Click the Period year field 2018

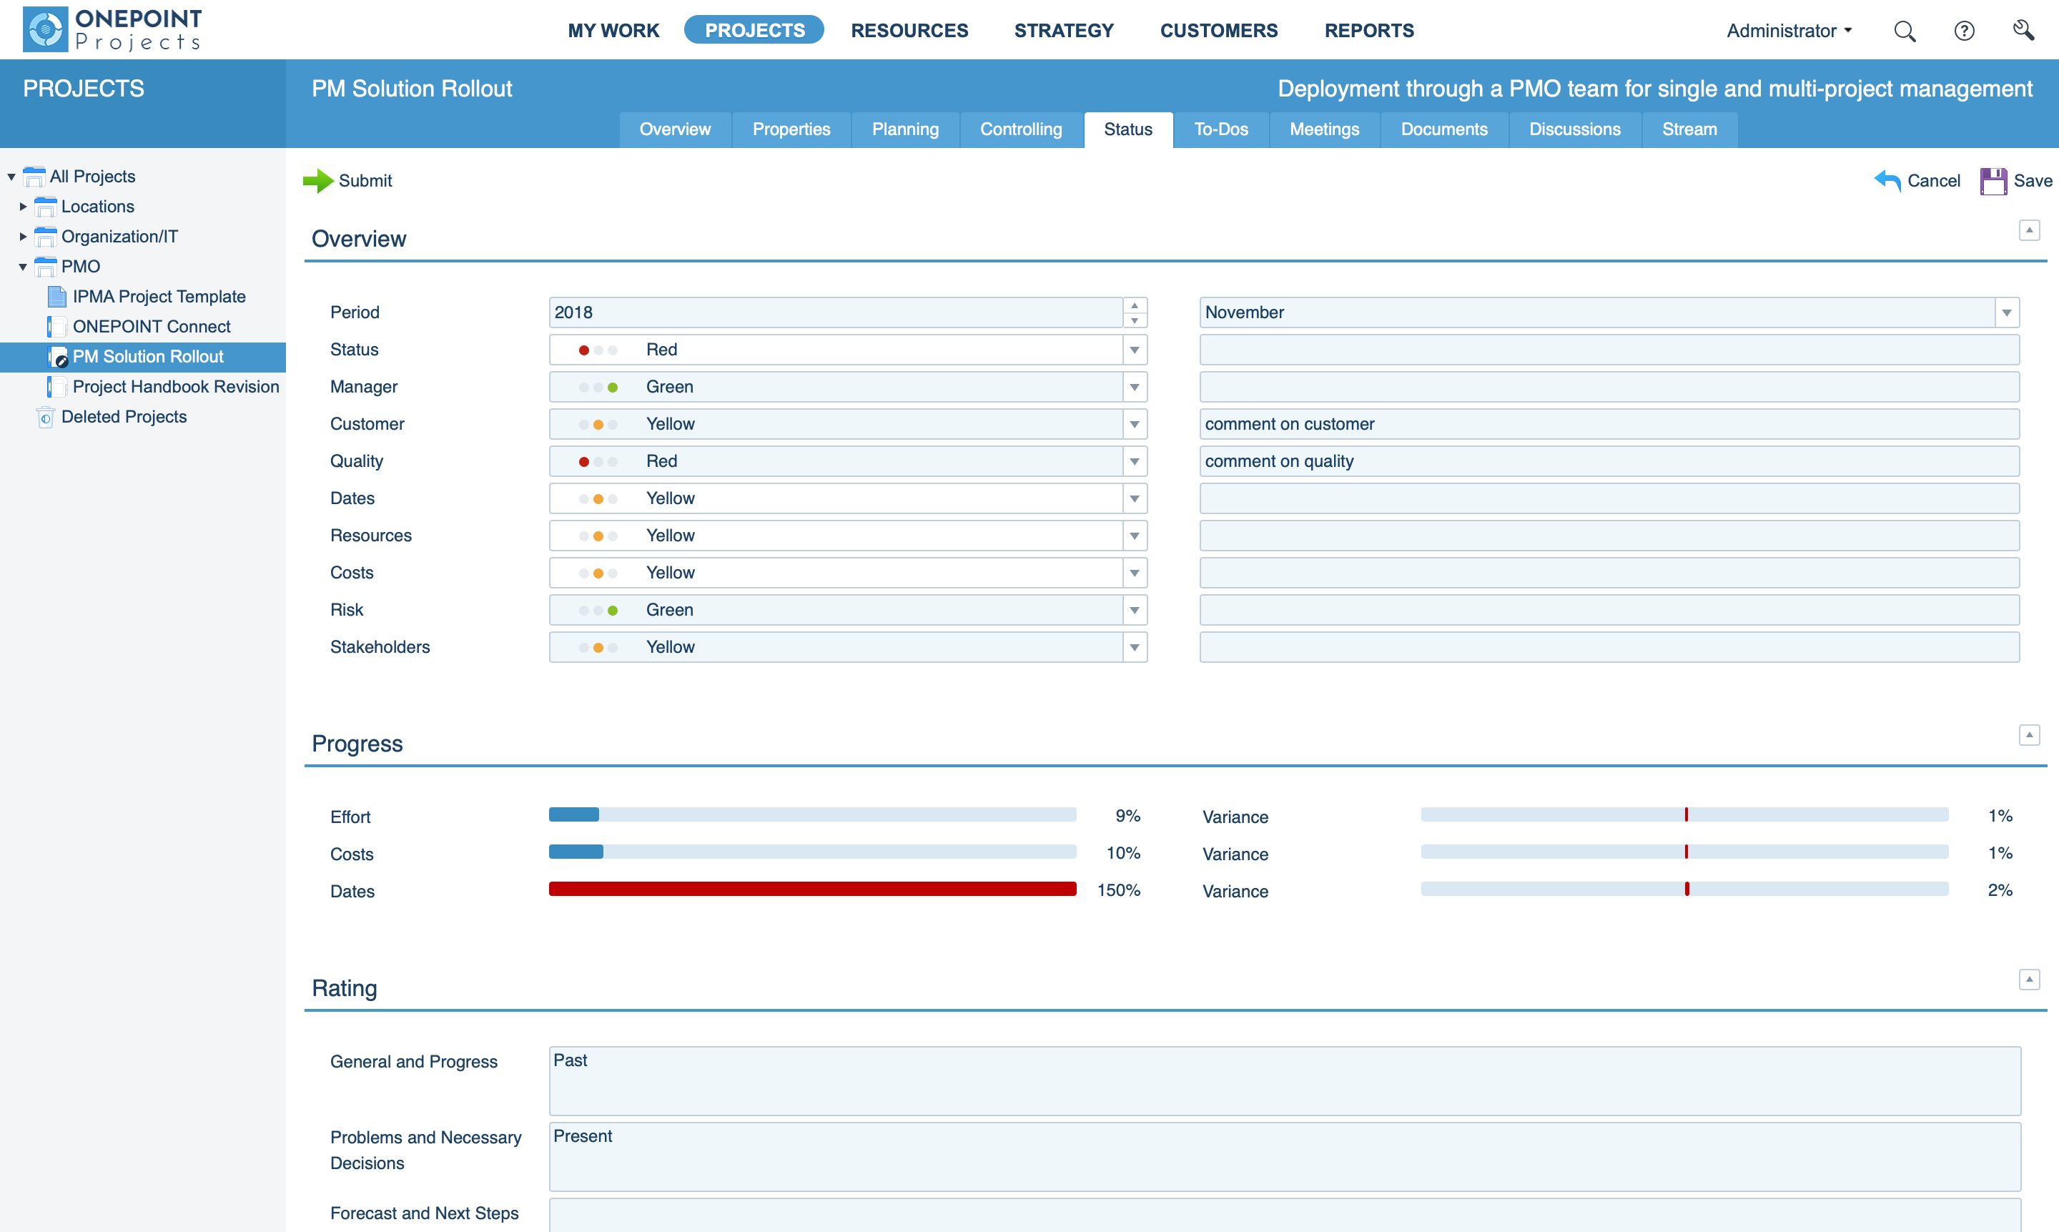pyautogui.click(x=836, y=313)
